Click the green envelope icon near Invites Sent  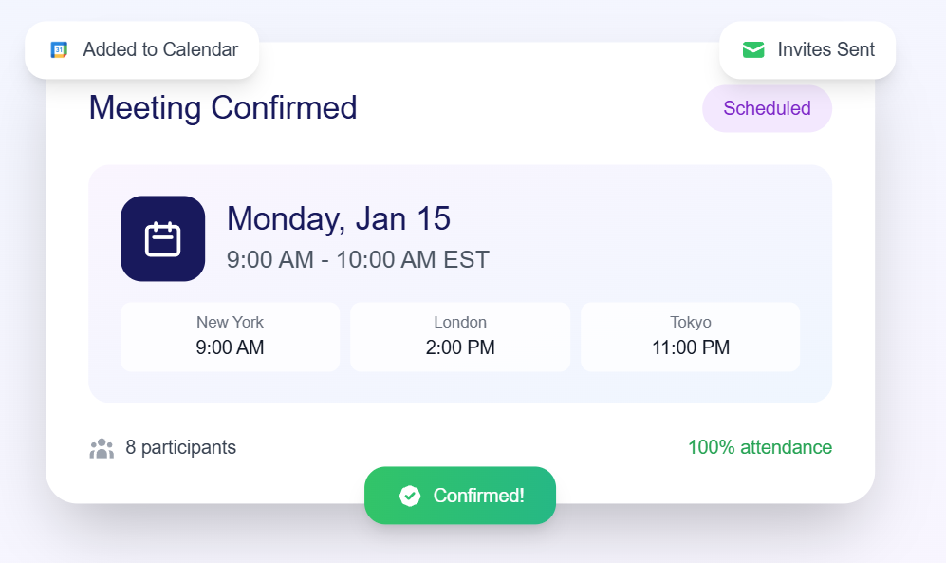pos(754,48)
